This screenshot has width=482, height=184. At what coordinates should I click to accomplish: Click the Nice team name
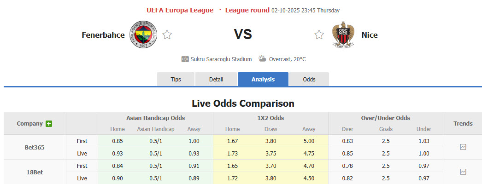point(370,35)
